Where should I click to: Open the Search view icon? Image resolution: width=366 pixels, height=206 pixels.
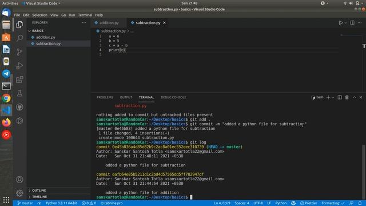tap(19, 38)
